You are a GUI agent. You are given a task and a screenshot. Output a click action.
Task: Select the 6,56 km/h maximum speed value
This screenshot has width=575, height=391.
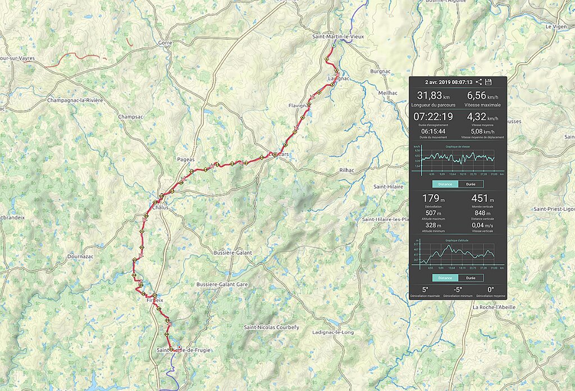point(482,95)
